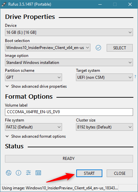The width and height of the screenshot is (138, 192).
Task: Open the Device dropdown
Action: (69, 32)
